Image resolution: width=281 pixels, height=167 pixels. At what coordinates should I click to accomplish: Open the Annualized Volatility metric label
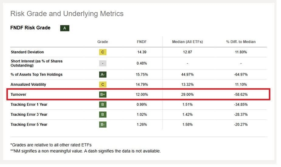coord(28,84)
